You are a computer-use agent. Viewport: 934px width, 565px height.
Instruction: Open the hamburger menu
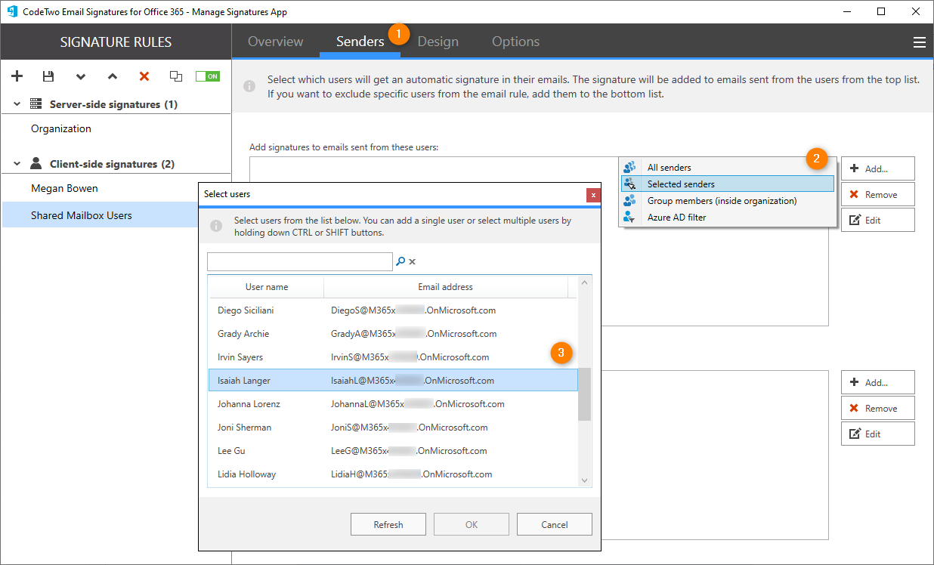919,42
